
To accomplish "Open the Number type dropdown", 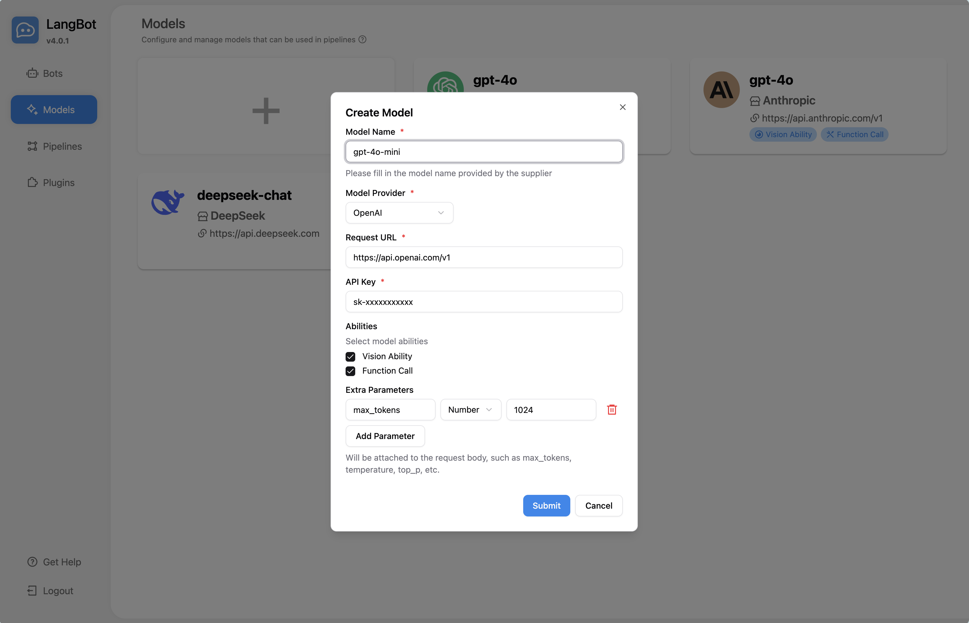I will [x=470, y=410].
